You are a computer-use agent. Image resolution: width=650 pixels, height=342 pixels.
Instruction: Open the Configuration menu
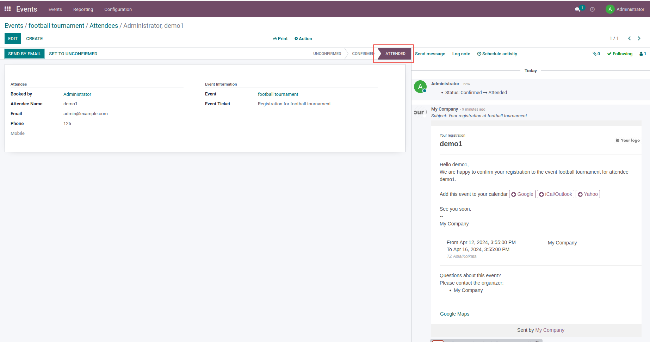pyautogui.click(x=118, y=10)
